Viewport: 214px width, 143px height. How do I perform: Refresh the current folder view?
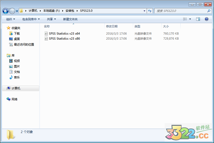coord(150,11)
